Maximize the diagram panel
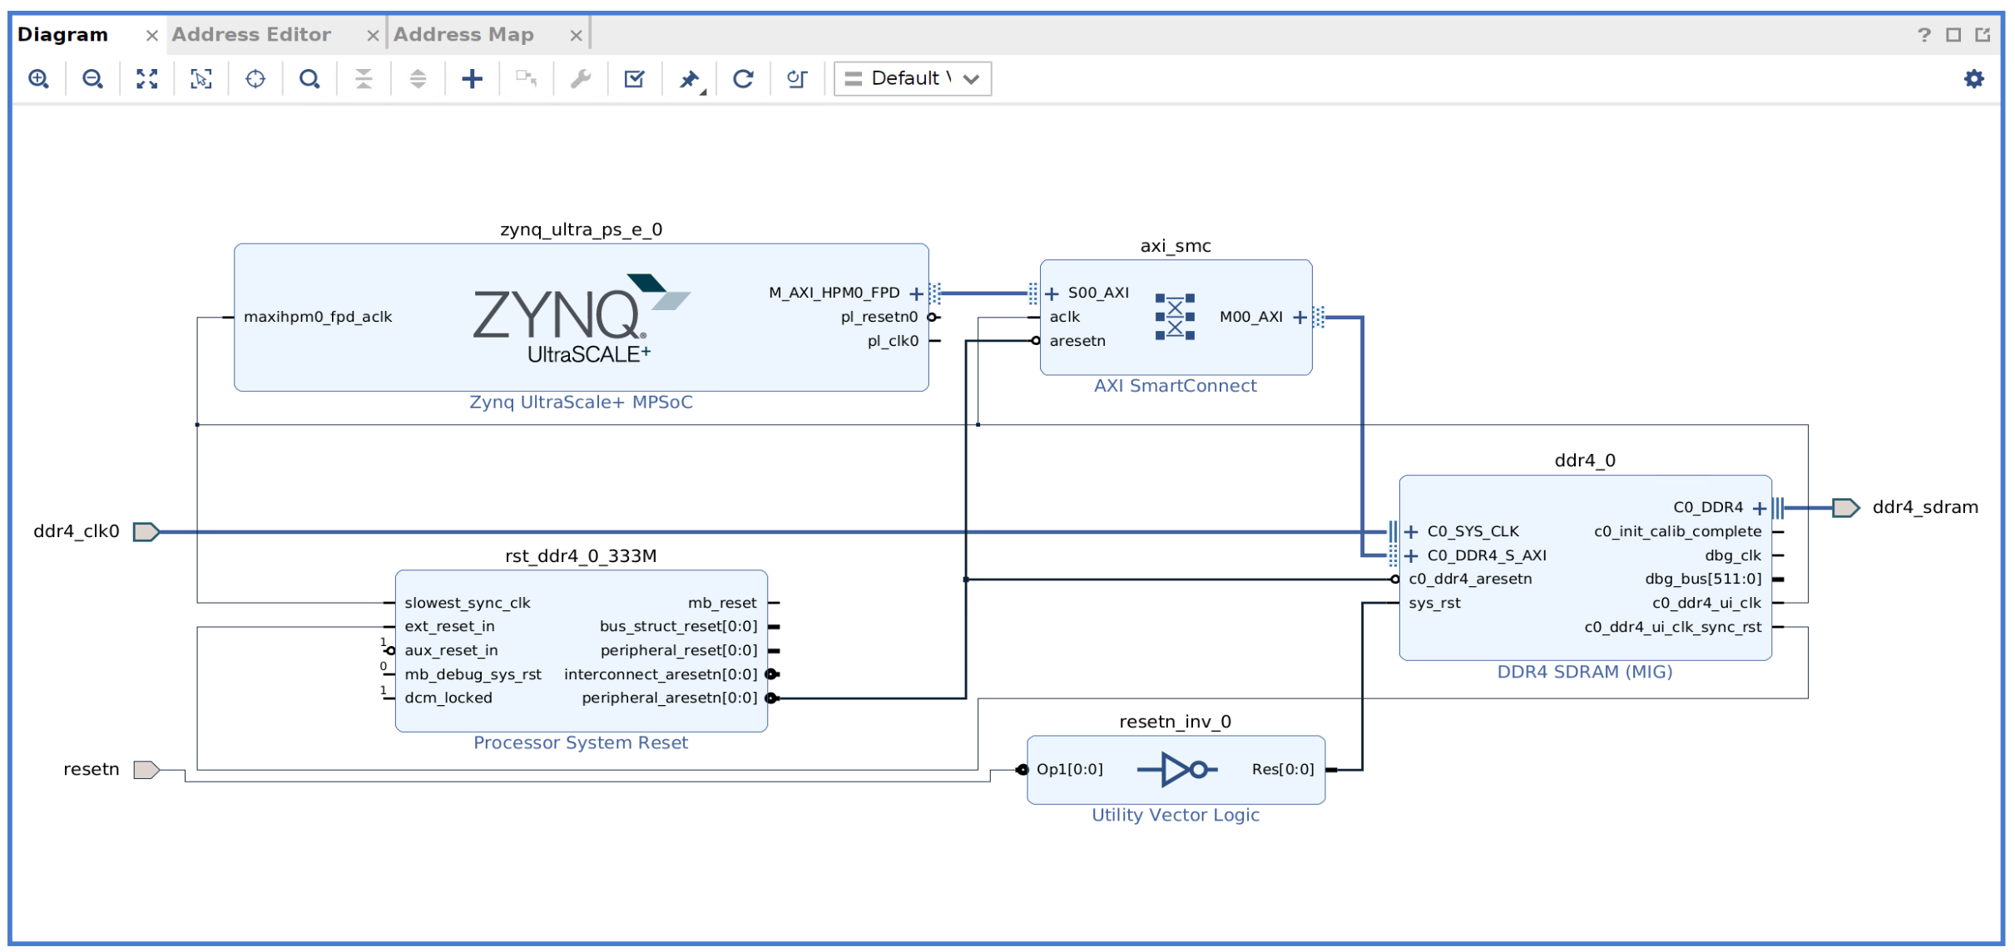 (x=1953, y=35)
